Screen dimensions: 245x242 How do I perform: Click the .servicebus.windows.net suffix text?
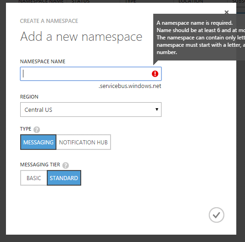[130, 86]
